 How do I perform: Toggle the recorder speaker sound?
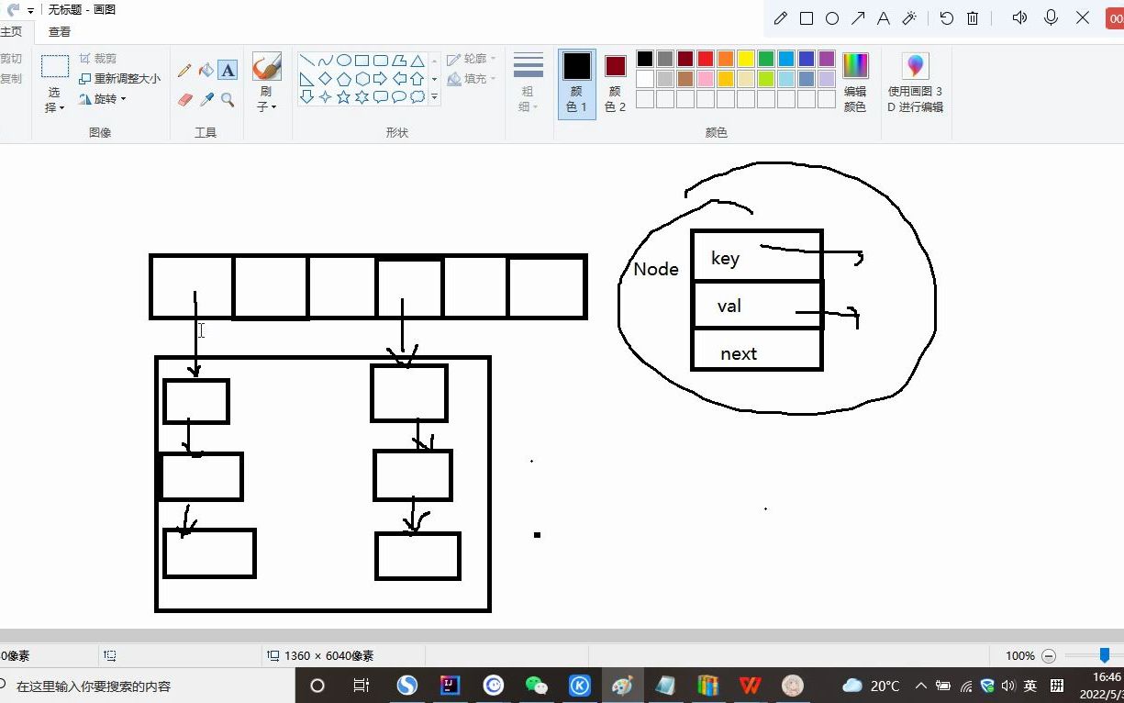(x=1019, y=18)
